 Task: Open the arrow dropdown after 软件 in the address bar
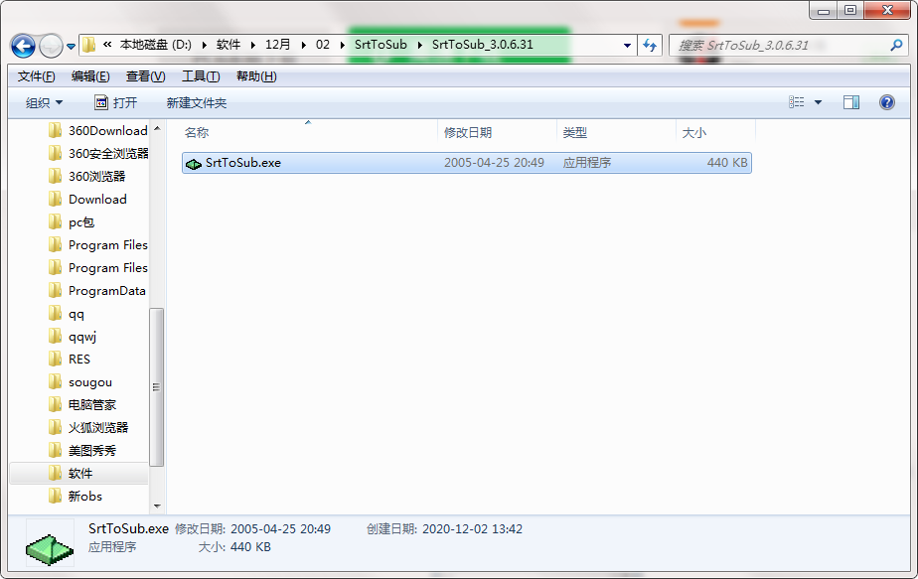[253, 45]
